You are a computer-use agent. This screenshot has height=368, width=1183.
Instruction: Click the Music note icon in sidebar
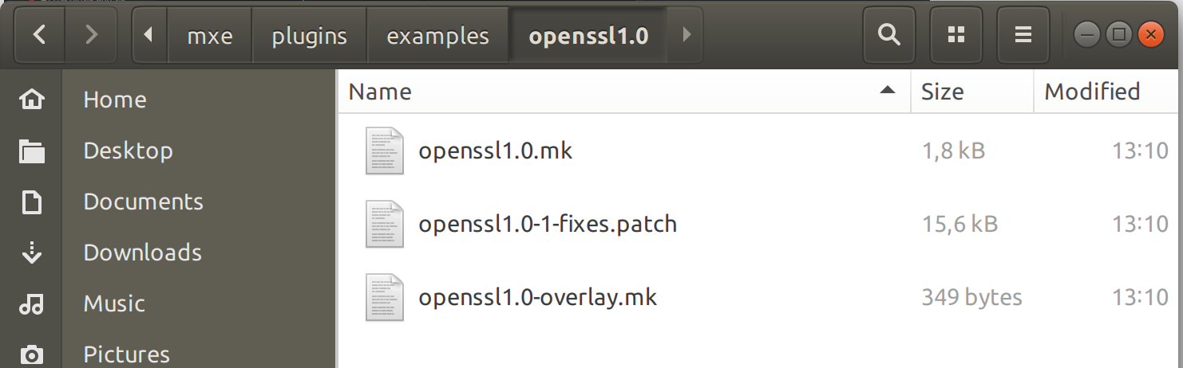click(x=32, y=303)
